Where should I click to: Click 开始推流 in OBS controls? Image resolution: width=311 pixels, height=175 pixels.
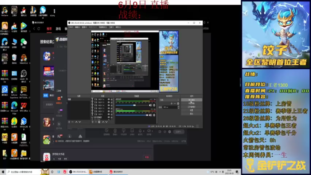pyautogui.click(x=191, y=100)
